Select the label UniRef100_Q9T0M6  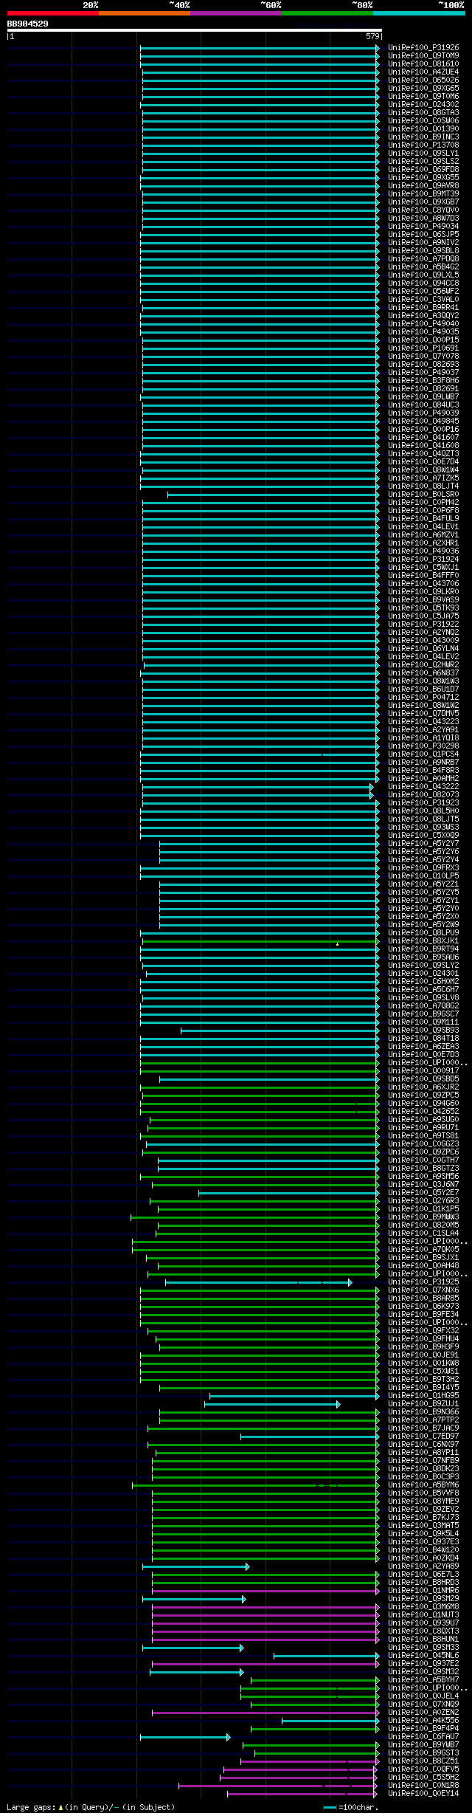click(423, 96)
